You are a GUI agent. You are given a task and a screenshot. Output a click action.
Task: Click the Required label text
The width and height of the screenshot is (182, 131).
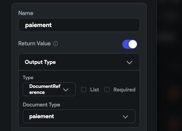pos(125,90)
